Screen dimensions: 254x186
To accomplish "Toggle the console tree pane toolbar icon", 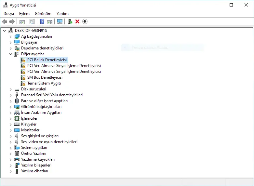I will click(x=22, y=21).
